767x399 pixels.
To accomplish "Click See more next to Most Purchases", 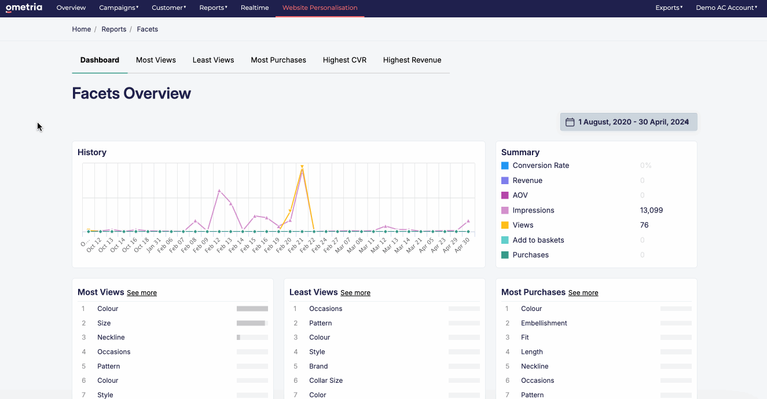I will [583, 293].
